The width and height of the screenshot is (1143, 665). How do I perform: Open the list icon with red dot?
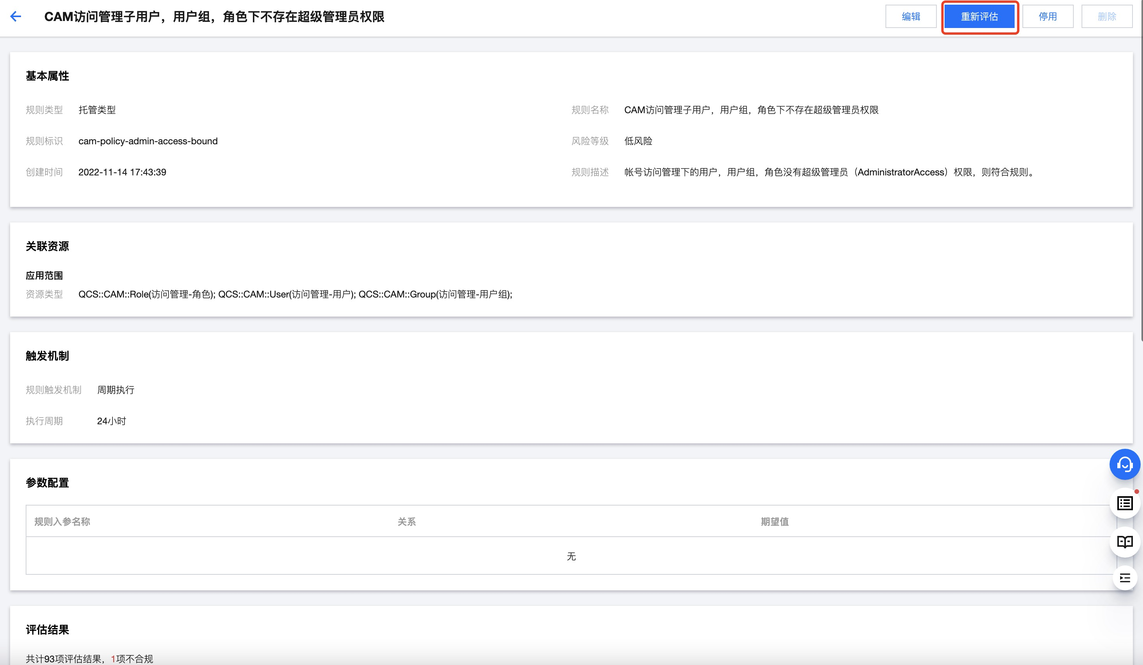1124,503
